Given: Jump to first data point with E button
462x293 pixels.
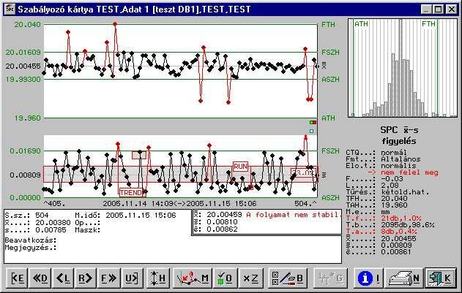Looking at the screenshot, I should click(x=18, y=278).
